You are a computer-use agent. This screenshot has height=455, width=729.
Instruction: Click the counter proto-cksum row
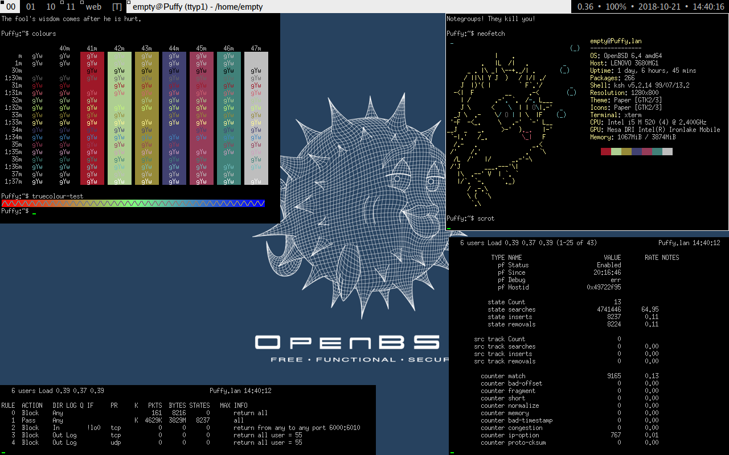570,442
